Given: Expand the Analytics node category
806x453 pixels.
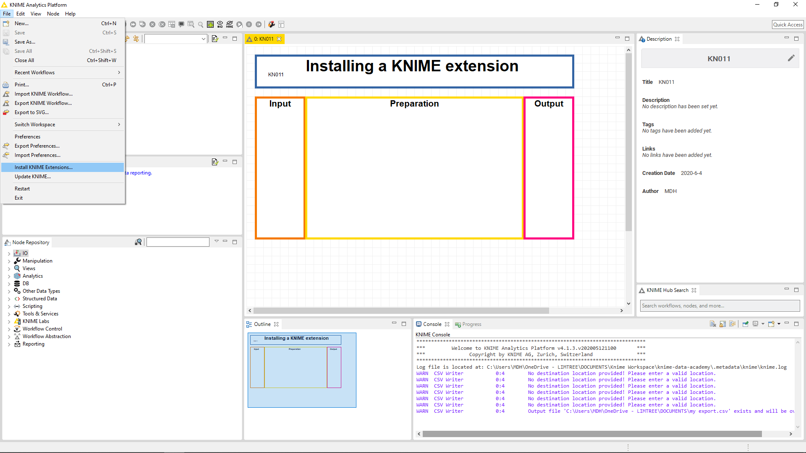Looking at the screenshot, I should 9,276.
